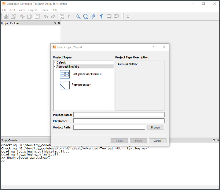Click the Save All toolbar icon
The image size is (220, 190).
(x=14, y=16)
